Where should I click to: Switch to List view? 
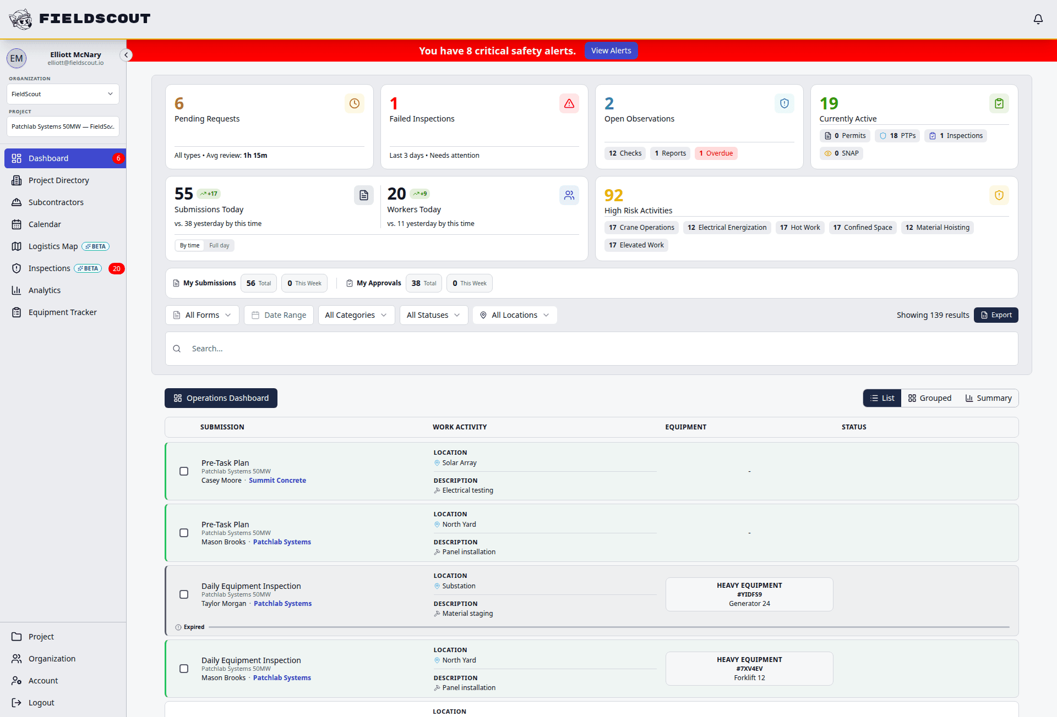pyautogui.click(x=882, y=398)
